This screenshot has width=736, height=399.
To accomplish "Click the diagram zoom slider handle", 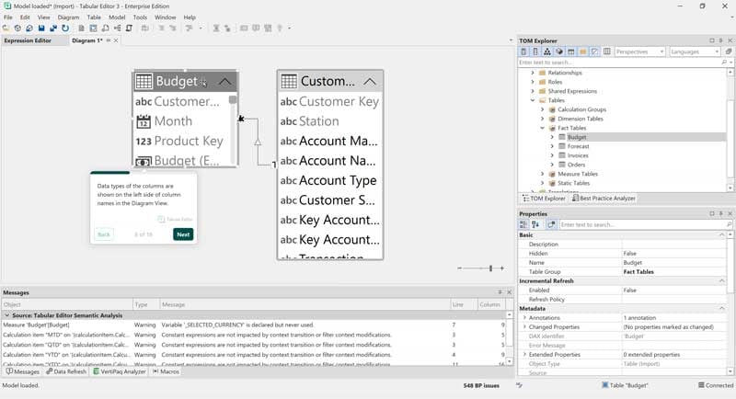I will [490, 268].
